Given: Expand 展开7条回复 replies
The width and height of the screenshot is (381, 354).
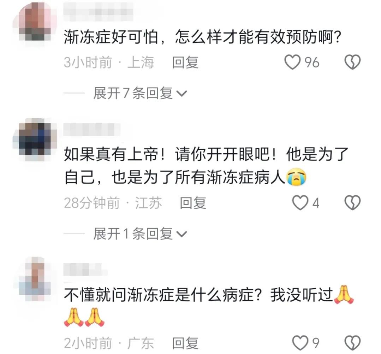Looking at the screenshot, I should click(140, 93).
